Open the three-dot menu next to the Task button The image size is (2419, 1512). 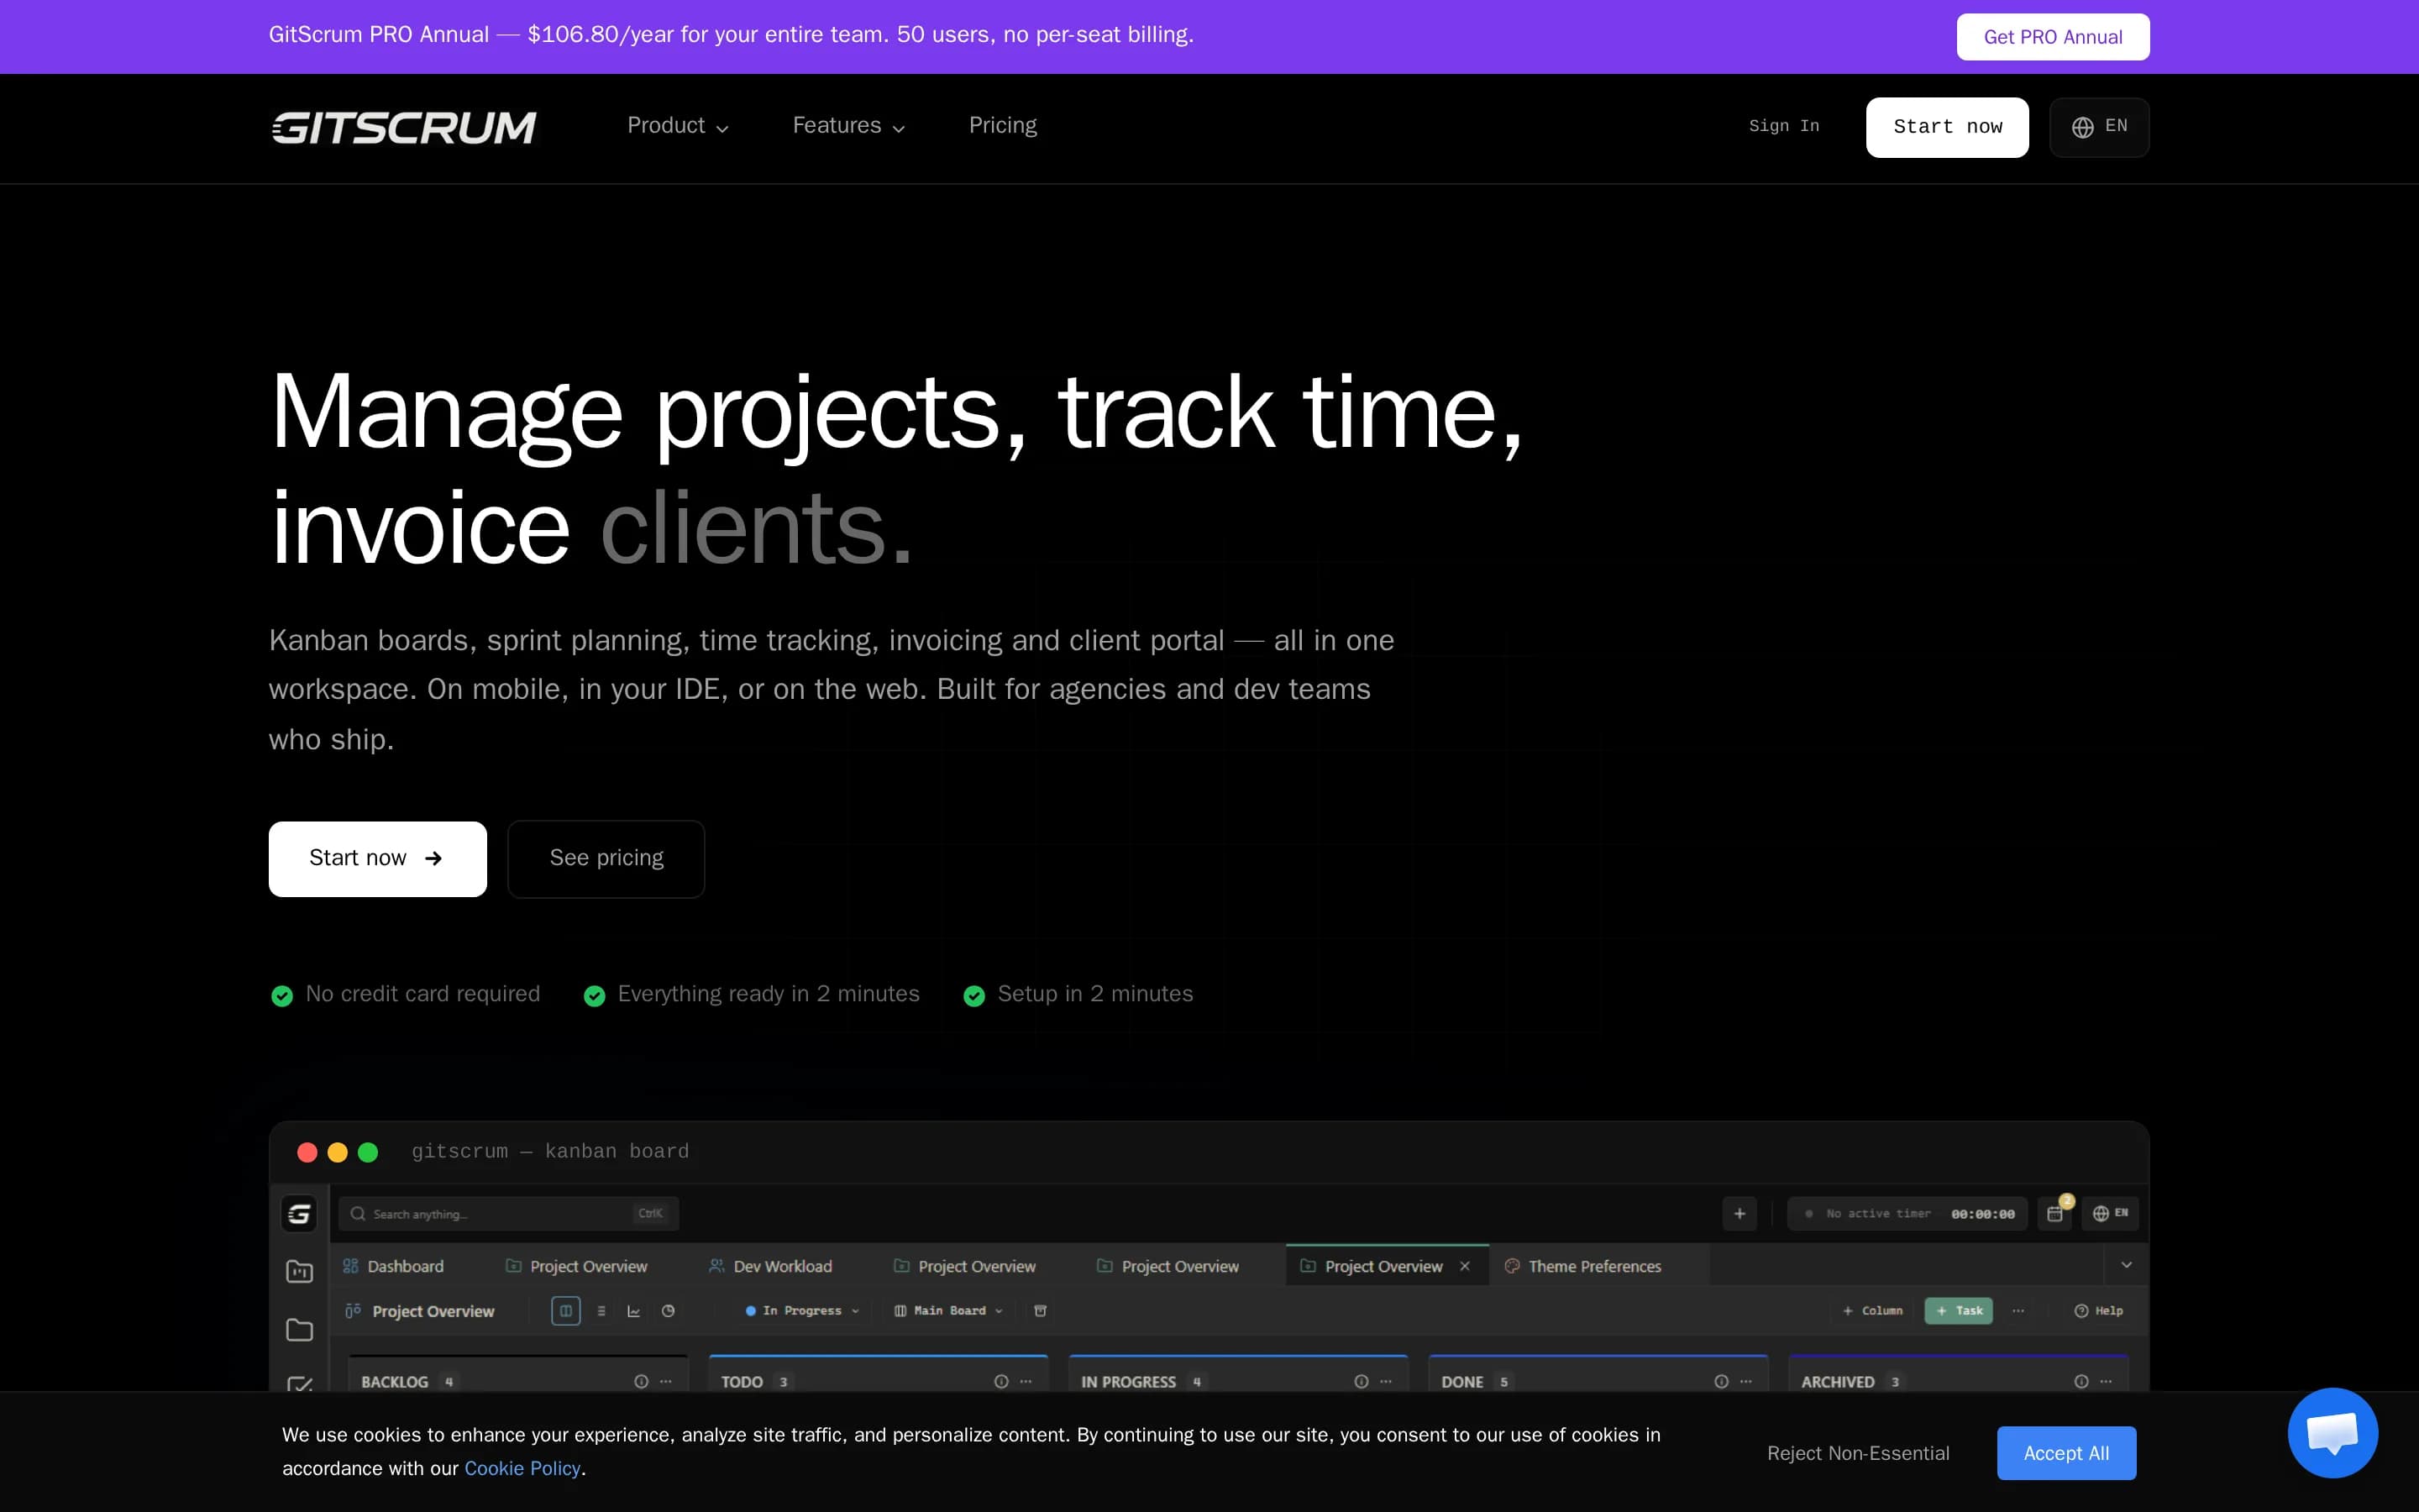(x=2018, y=1310)
